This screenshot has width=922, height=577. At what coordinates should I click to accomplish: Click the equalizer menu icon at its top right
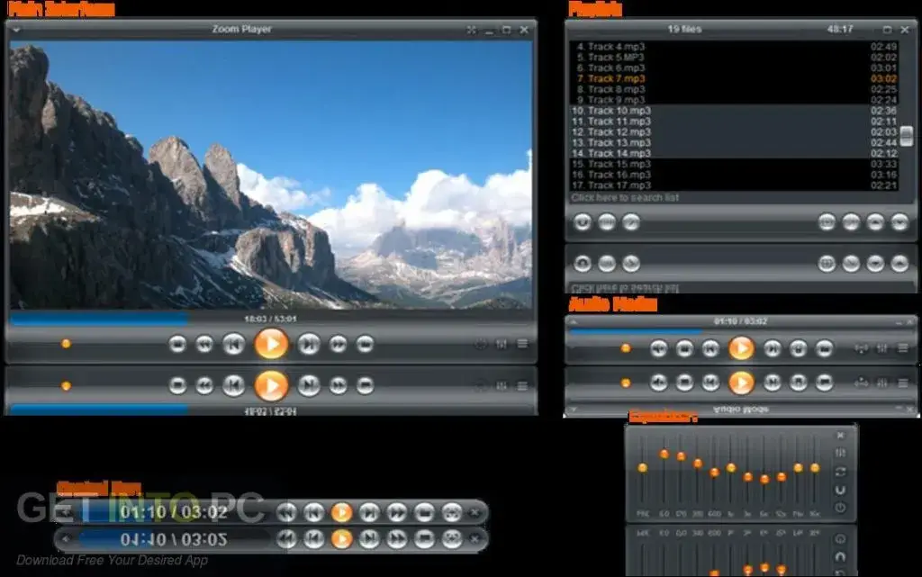841,451
